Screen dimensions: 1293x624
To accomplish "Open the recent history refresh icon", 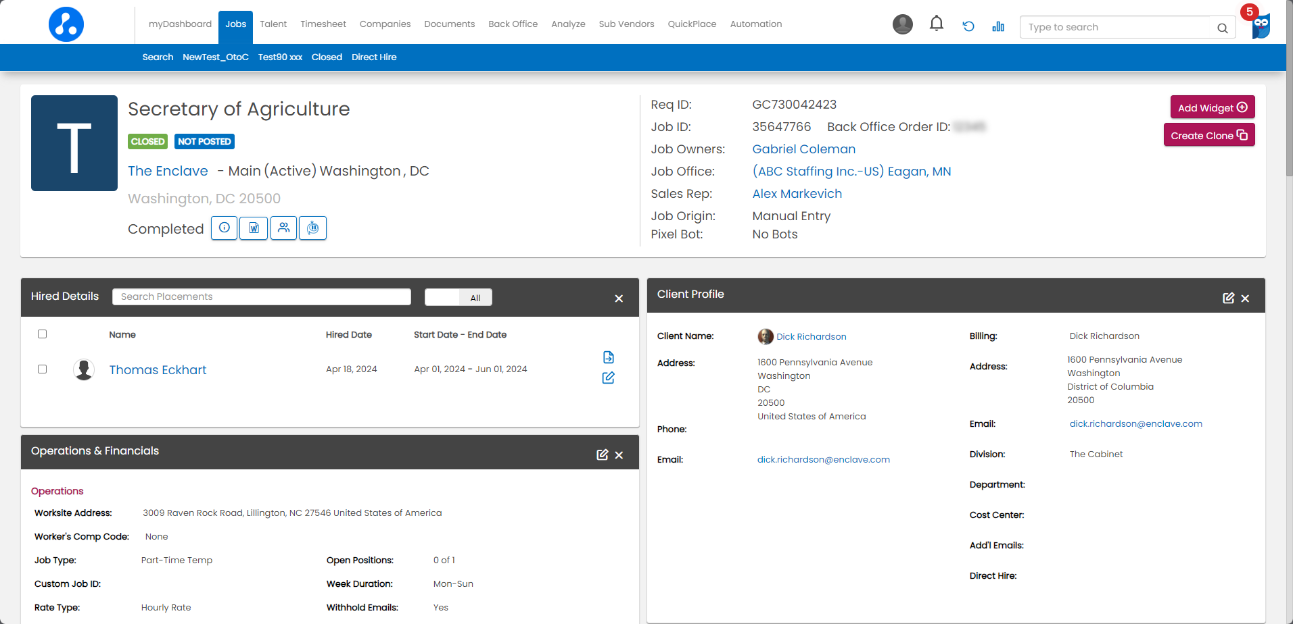I will [x=968, y=26].
